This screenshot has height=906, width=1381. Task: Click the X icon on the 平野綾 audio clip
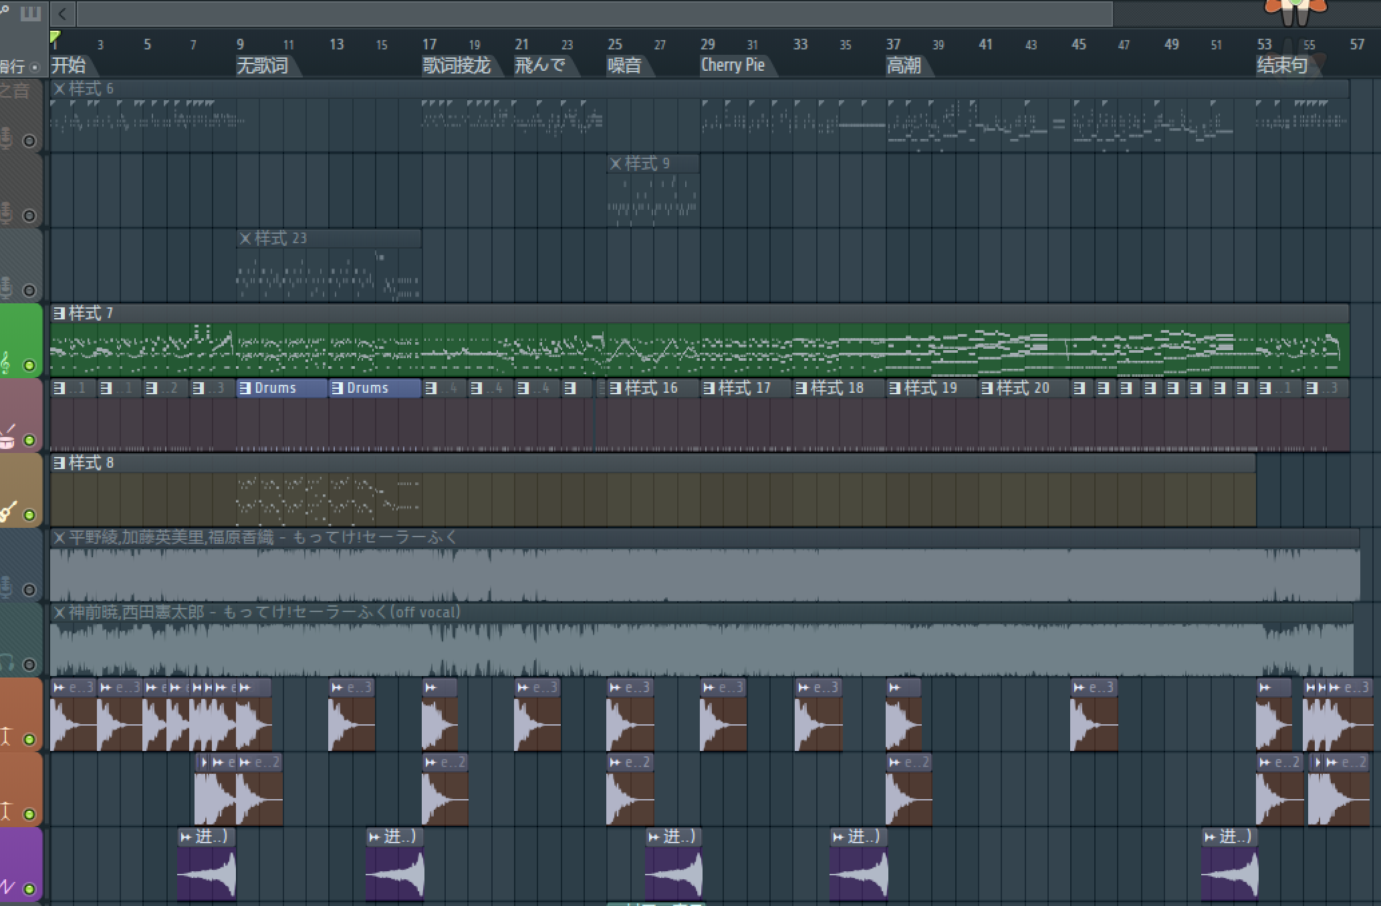tap(59, 537)
